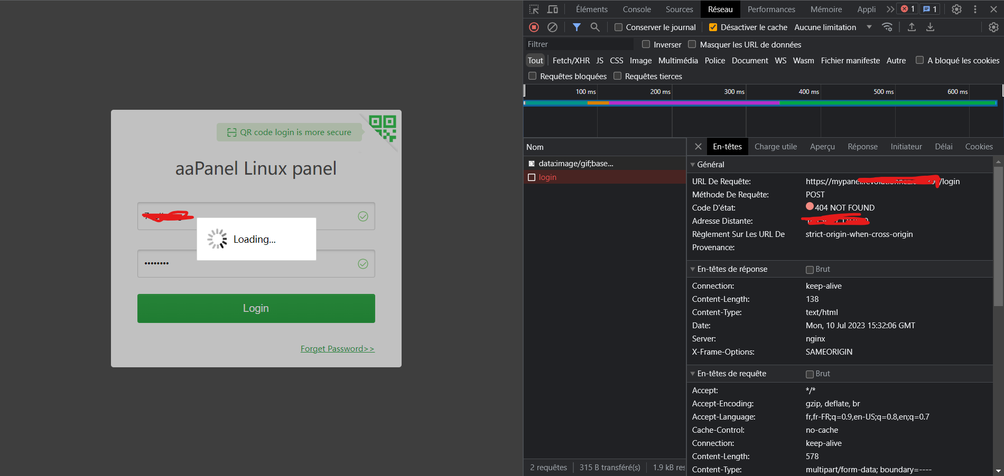
Task: Check Masquer les URL de données
Action: pyautogui.click(x=692, y=44)
